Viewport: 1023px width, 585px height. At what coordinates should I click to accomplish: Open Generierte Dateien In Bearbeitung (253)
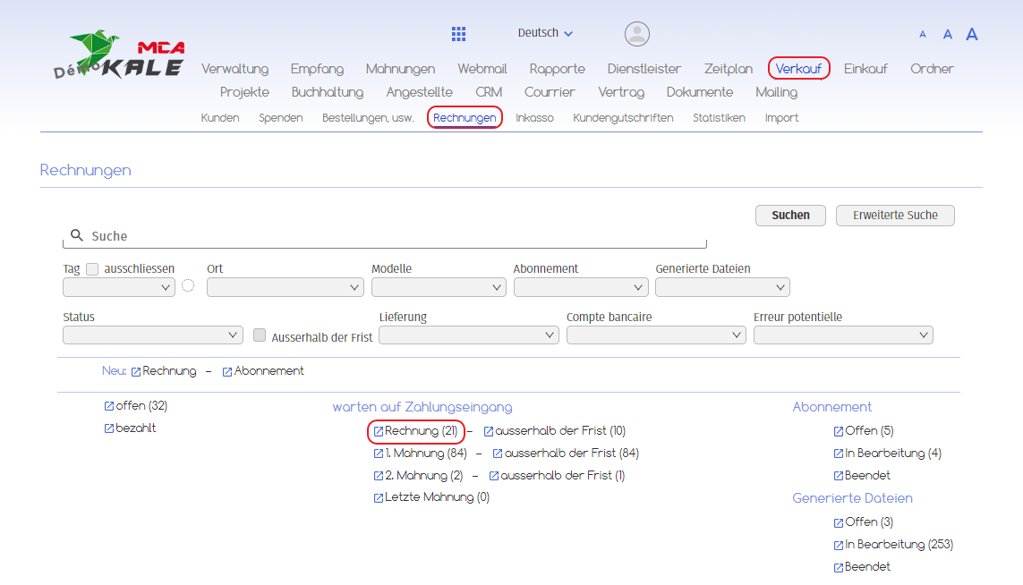893,545
